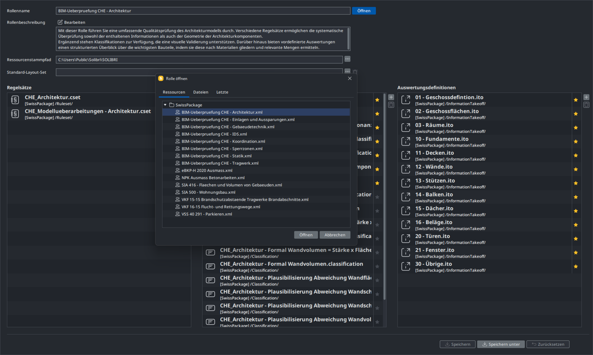Click the Bearbeiten pencil icon
This screenshot has width=593, height=355.
(x=60, y=22)
